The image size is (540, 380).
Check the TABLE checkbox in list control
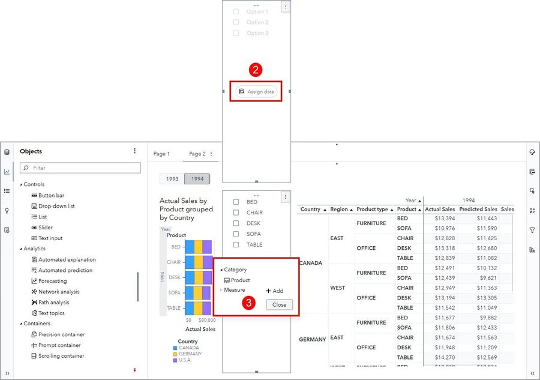[x=236, y=244]
